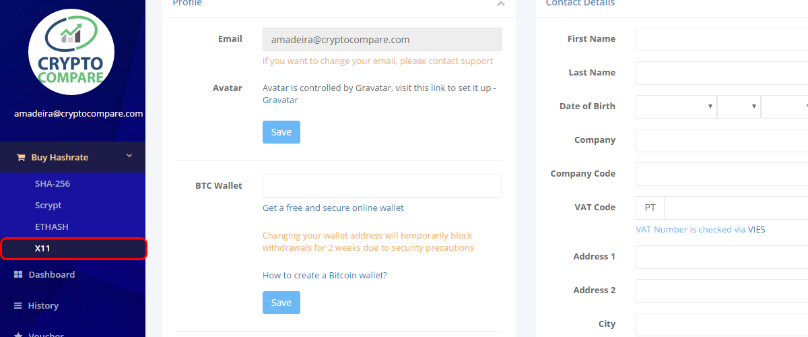This screenshot has height=337, width=808.
Task: Click the VIES link under VAT Code
Action: click(756, 230)
